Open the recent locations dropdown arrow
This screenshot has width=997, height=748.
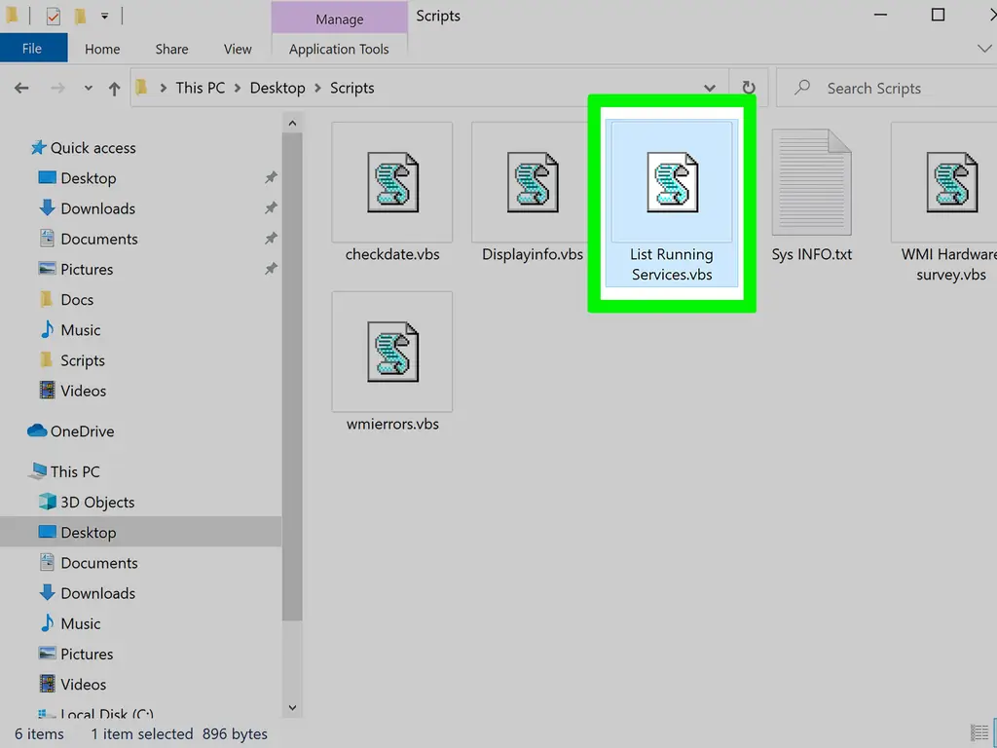point(88,89)
